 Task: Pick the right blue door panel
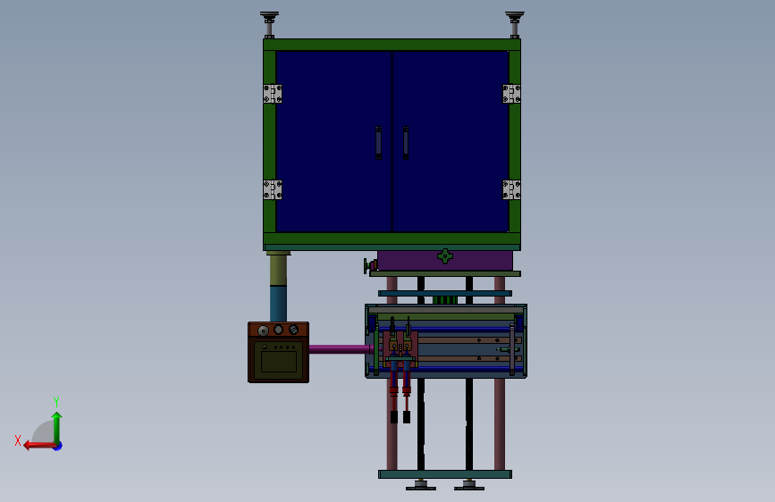pos(451,141)
